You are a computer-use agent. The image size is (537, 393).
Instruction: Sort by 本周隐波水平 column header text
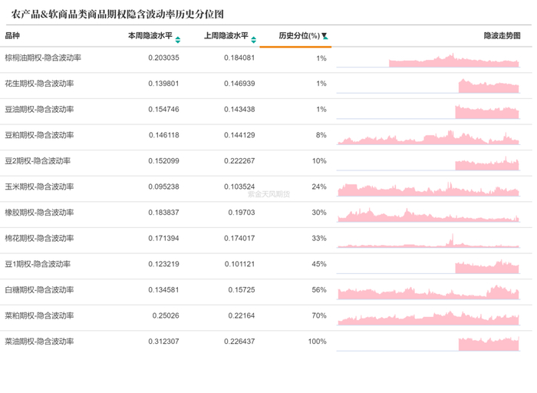click(x=150, y=36)
